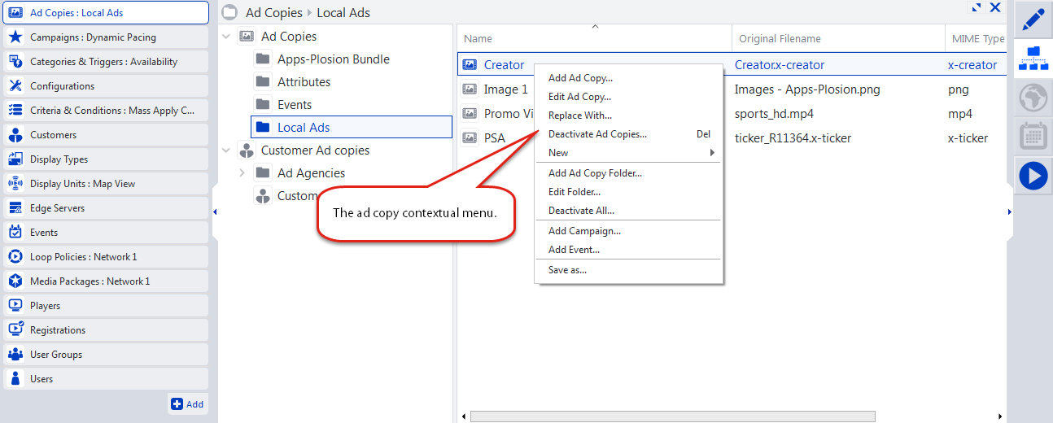Open the Edge Servers sidebar tab
Screen dimensions: 1053x423
pos(104,208)
